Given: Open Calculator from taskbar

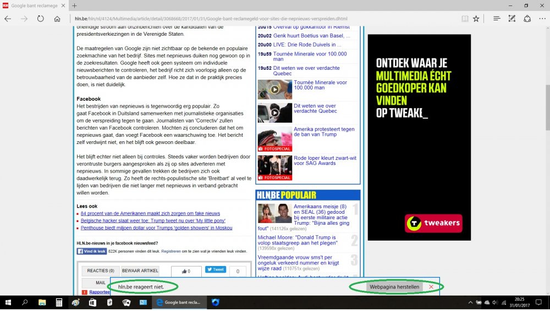Looking at the screenshot, I should pyautogui.click(x=59, y=303).
